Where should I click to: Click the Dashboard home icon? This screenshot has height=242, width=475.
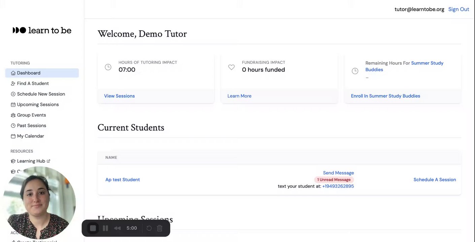(13, 73)
